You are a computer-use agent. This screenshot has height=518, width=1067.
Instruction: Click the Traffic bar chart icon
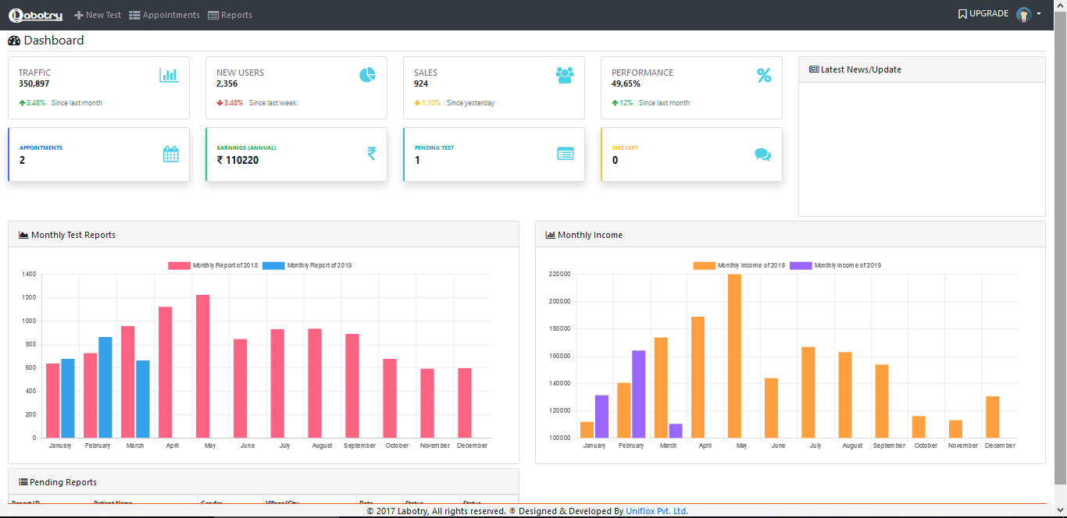[x=169, y=75]
